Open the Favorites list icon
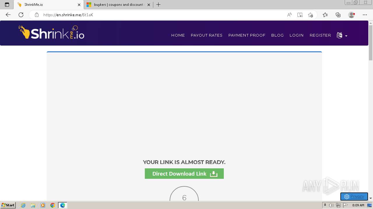This screenshot has width=373, height=209. pyautogui.click(x=325, y=15)
